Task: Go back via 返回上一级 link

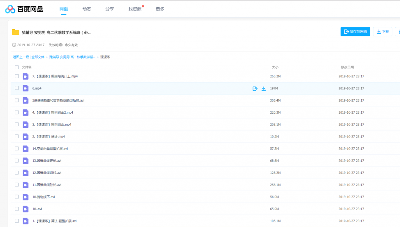Action: [x=21, y=57]
